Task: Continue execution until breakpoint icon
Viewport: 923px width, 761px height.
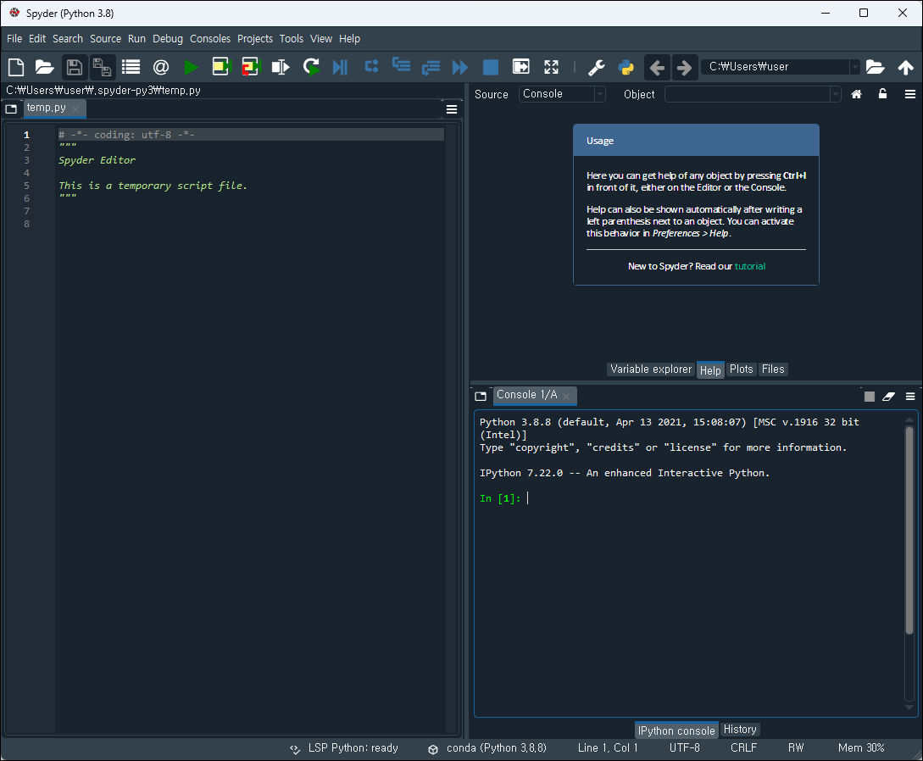Action: coord(459,67)
